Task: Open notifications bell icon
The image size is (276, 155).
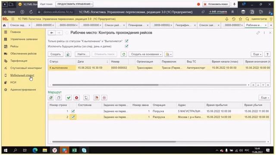Action: tap(227, 19)
